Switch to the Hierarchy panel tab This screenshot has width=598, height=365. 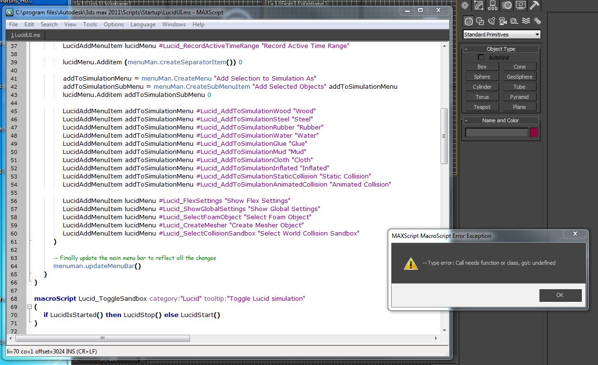click(492, 6)
